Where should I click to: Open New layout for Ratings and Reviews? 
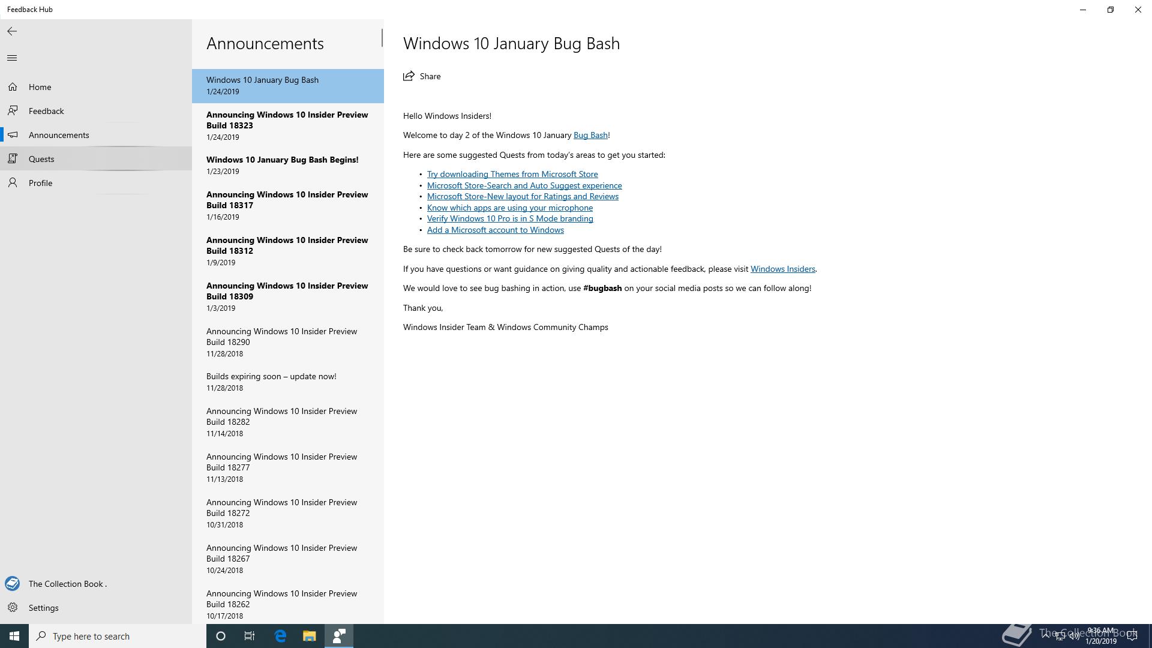(523, 196)
